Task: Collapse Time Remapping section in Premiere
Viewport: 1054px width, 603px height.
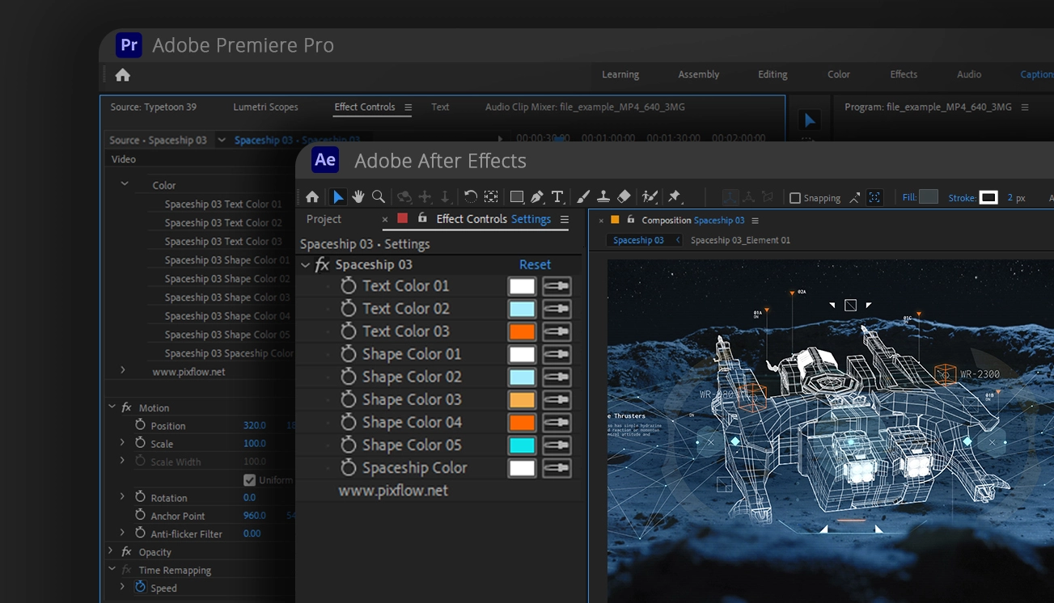Action: point(112,569)
